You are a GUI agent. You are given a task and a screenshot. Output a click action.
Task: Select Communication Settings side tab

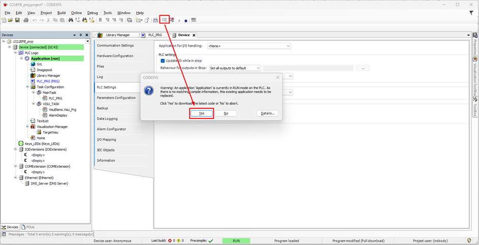coord(116,45)
